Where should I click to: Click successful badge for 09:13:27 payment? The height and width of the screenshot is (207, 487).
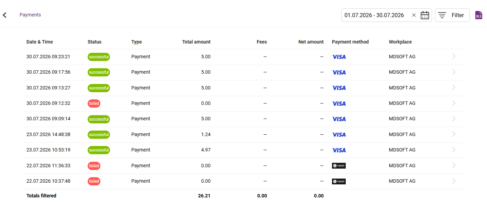click(x=99, y=88)
